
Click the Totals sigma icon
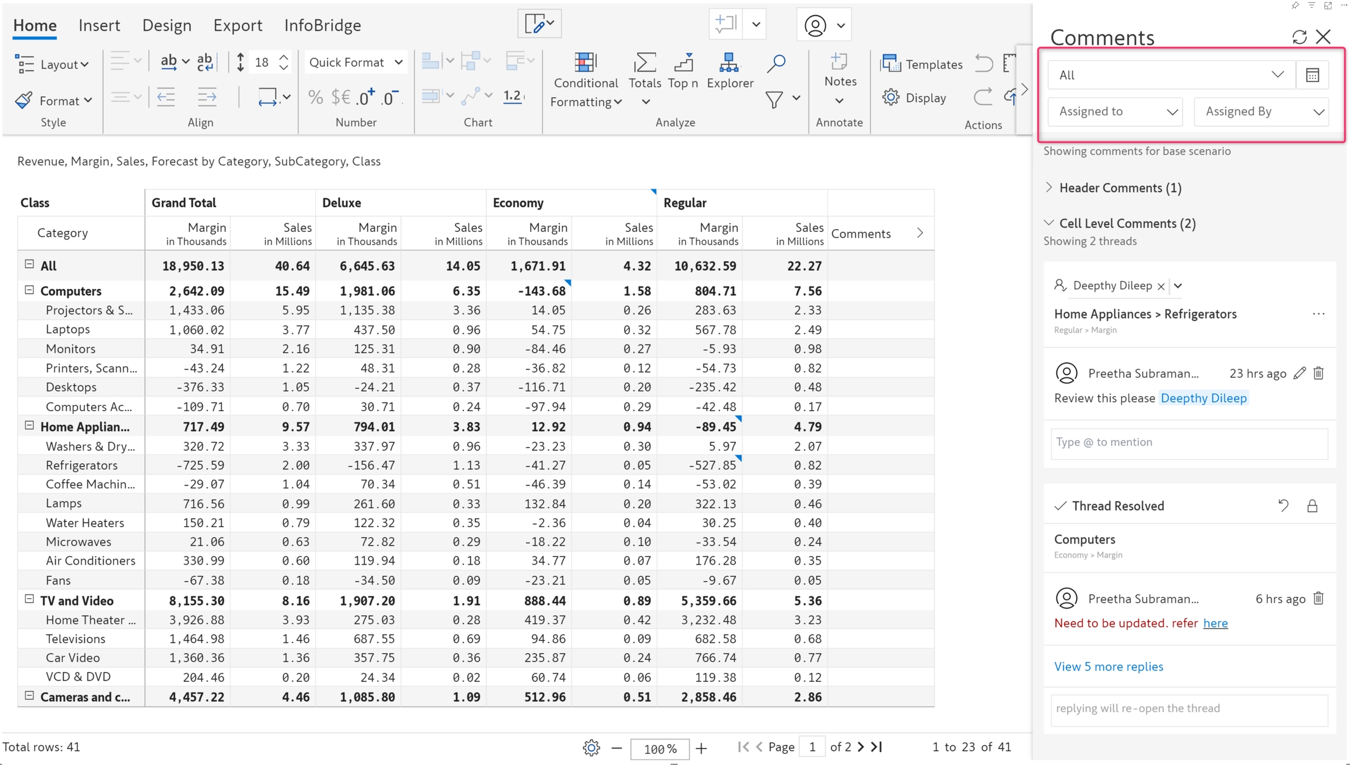point(645,63)
